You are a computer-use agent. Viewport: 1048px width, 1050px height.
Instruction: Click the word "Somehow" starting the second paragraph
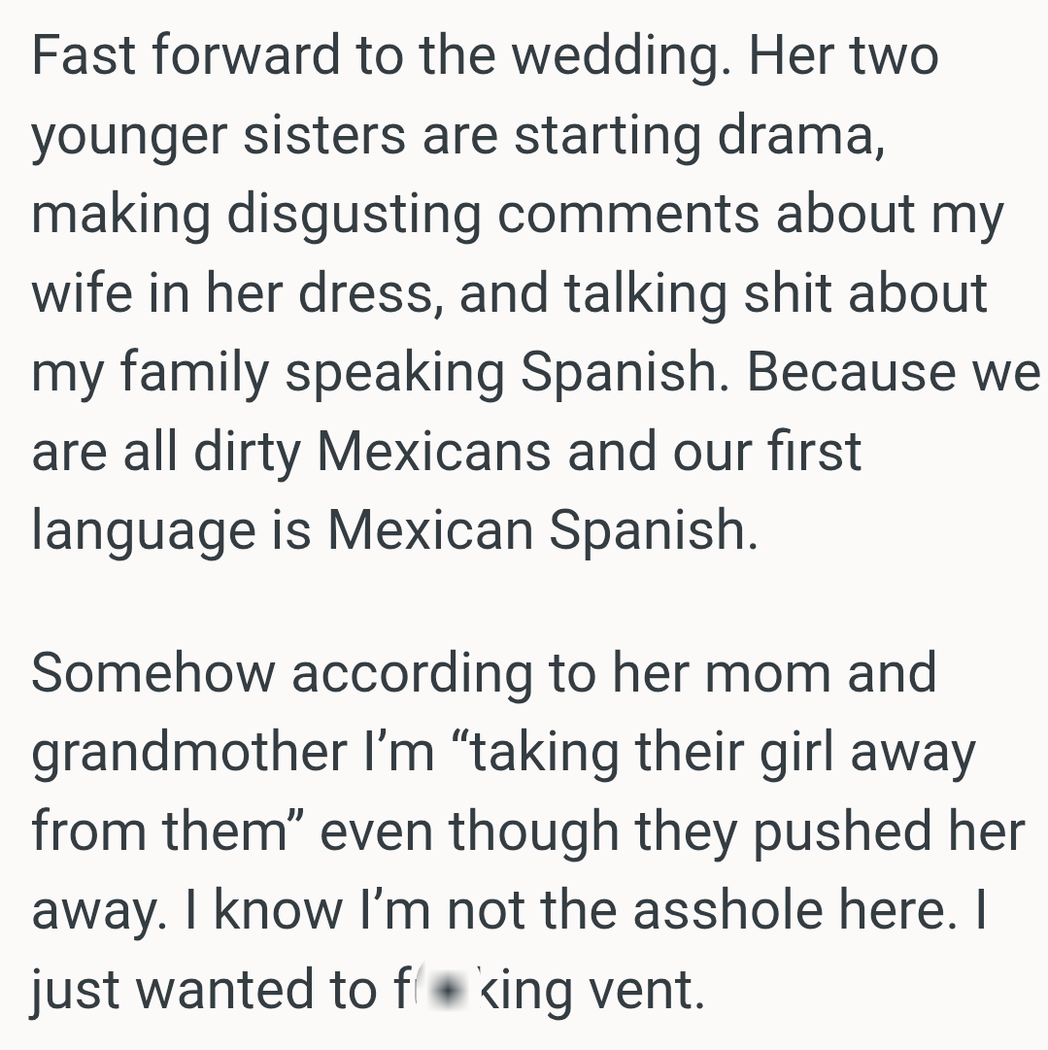tap(153, 675)
